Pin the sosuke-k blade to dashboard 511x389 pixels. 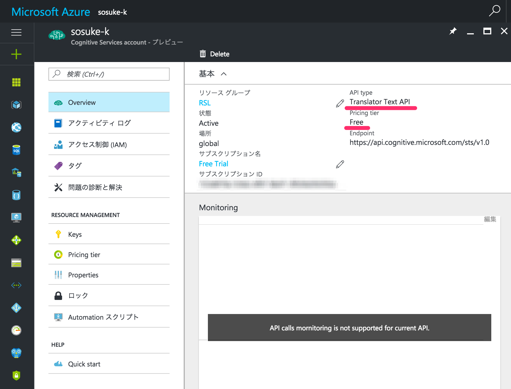click(453, 31)
